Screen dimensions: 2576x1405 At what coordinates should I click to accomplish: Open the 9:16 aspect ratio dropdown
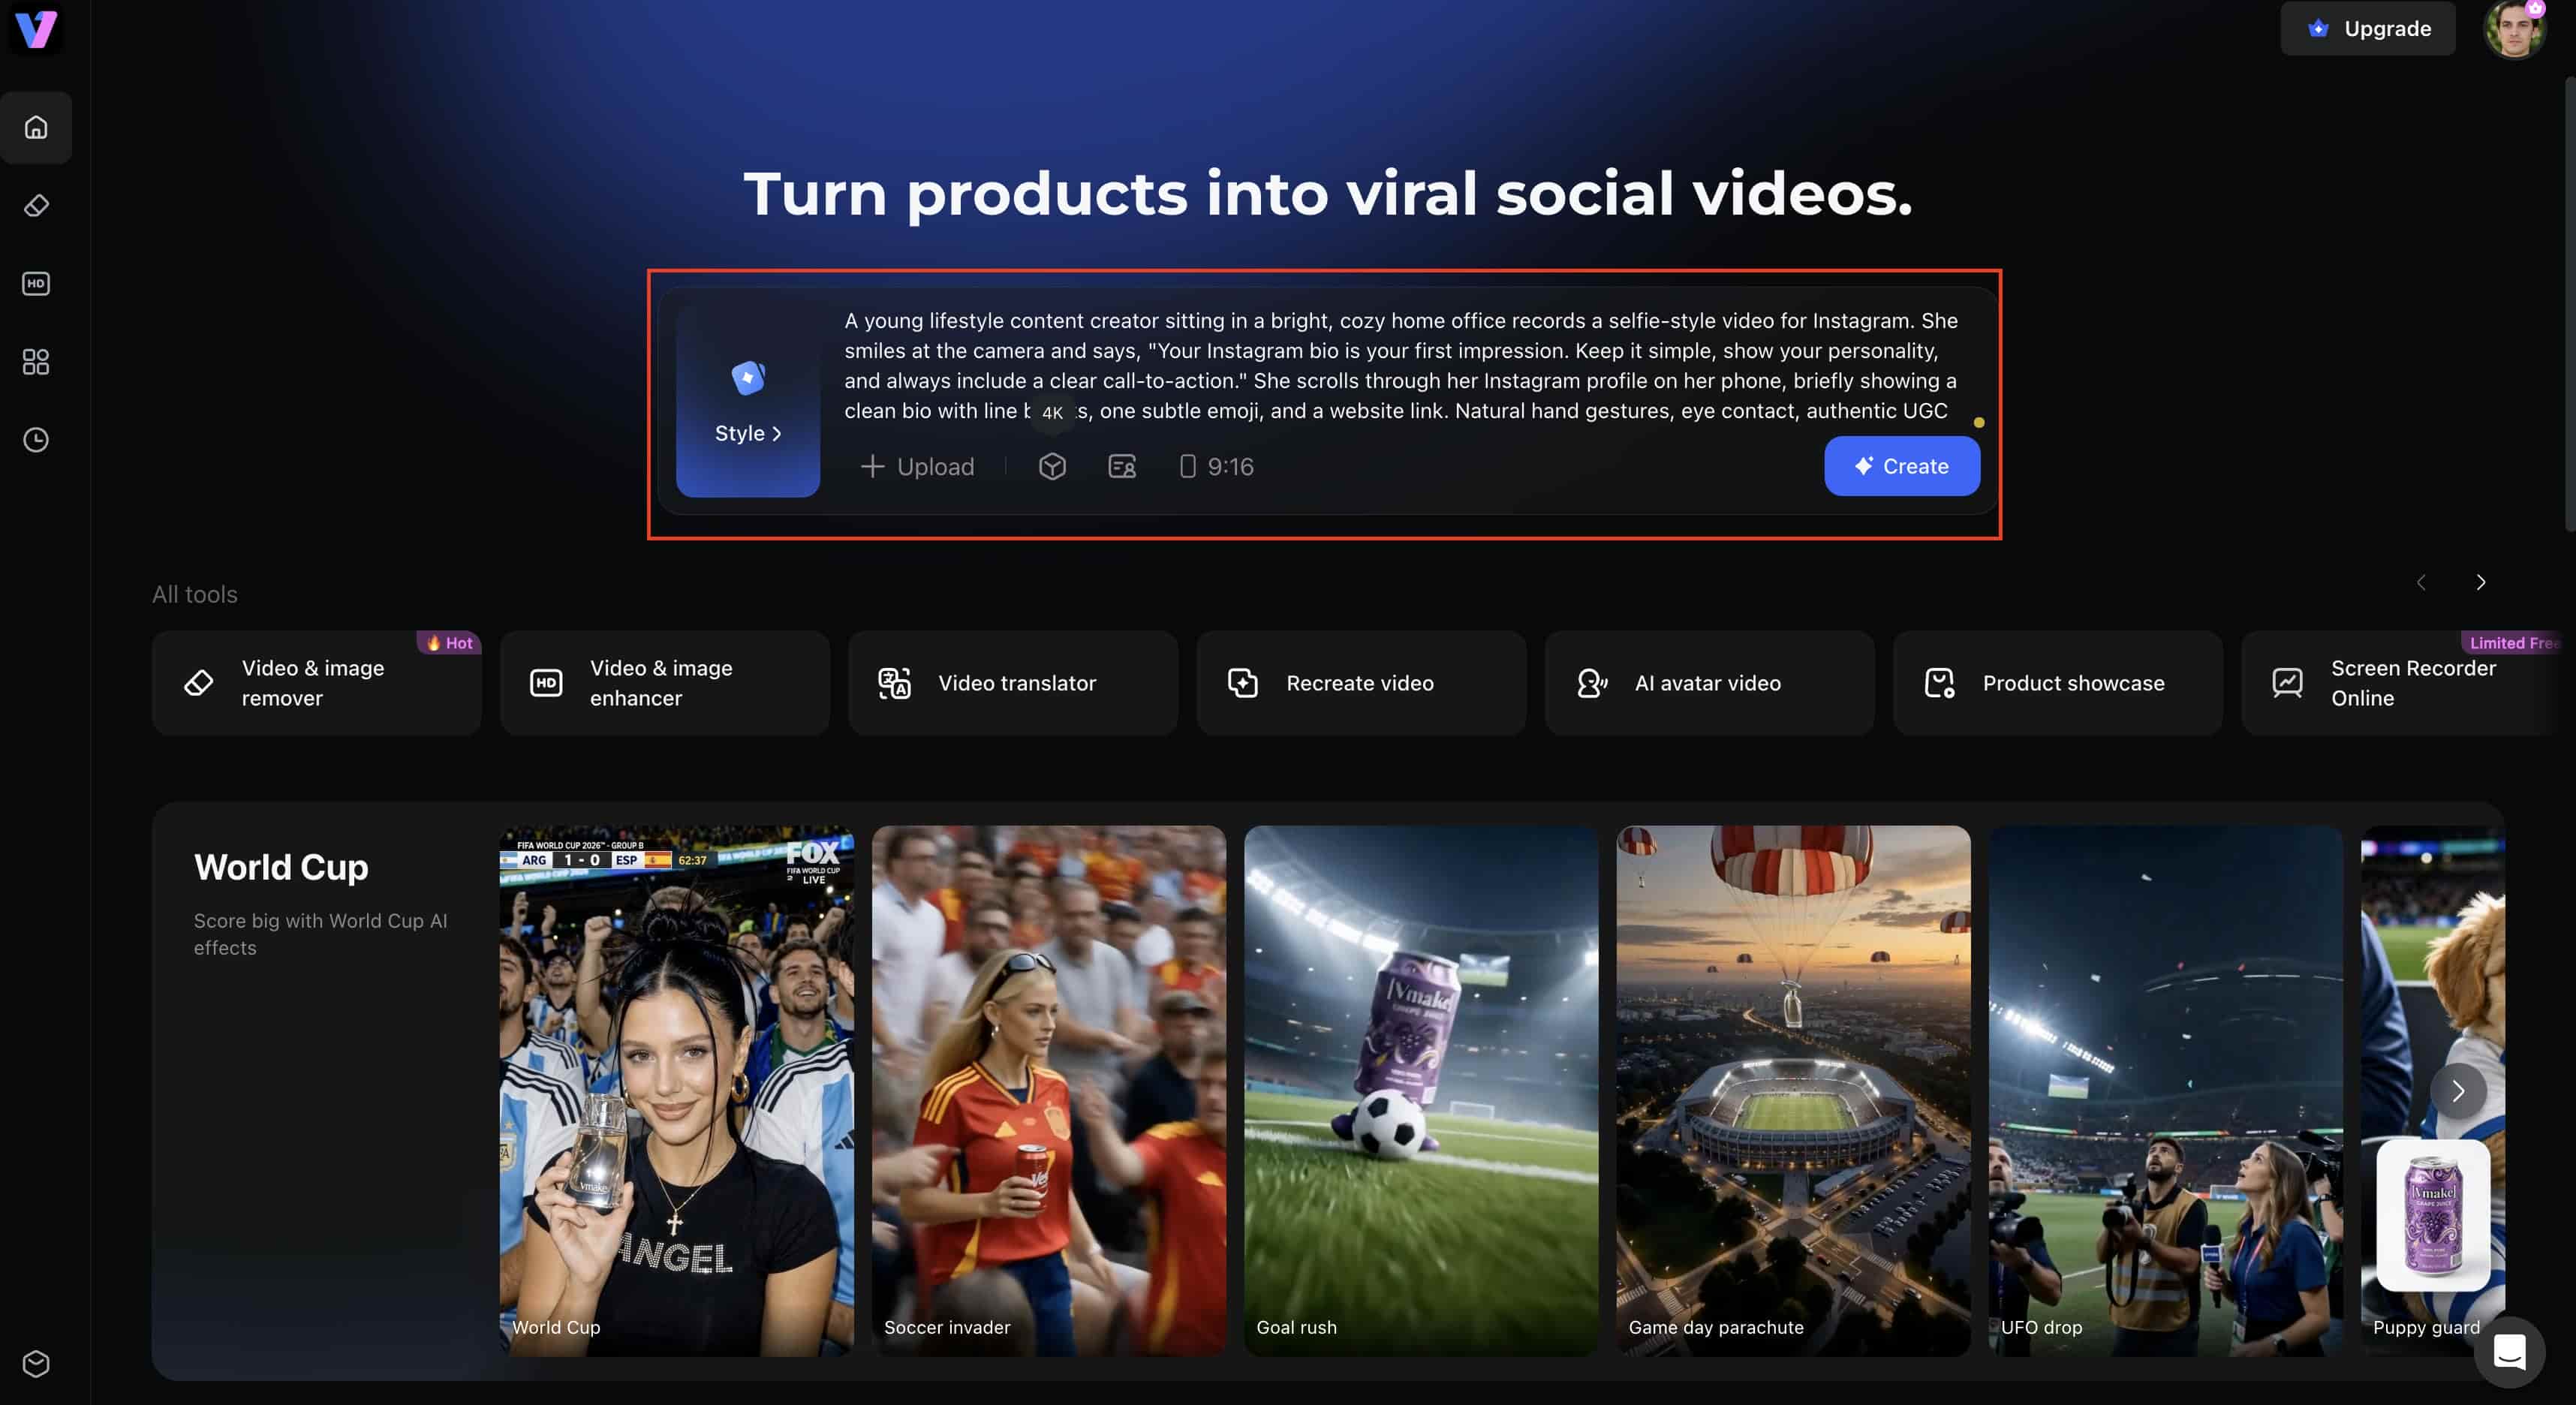point(1216,466)
